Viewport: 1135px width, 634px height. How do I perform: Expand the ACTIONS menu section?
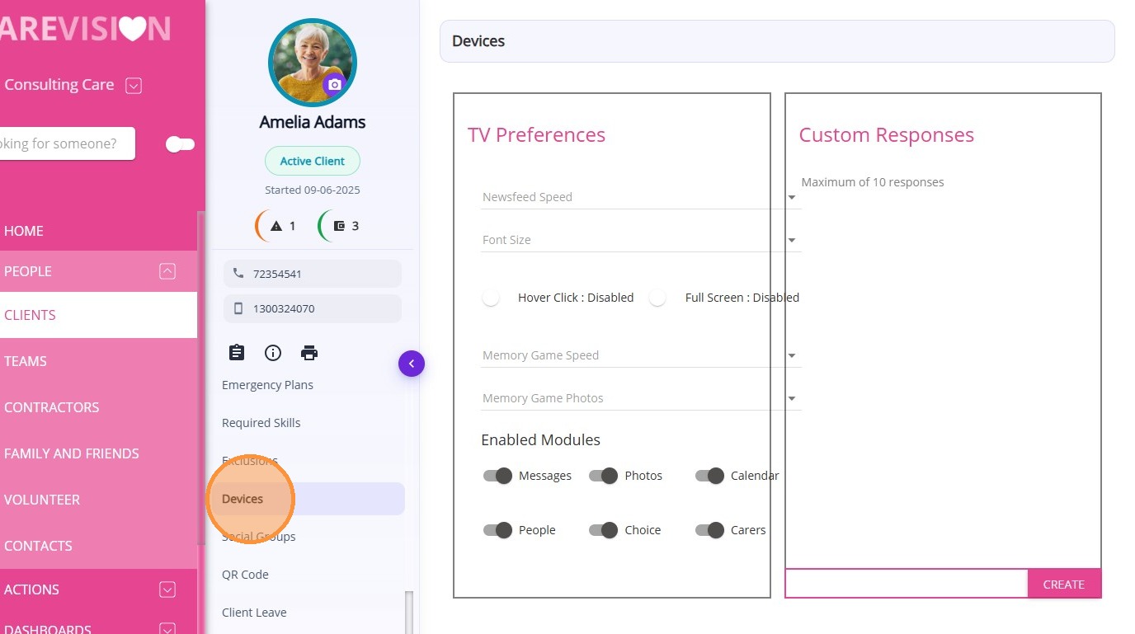coord(167,589)
